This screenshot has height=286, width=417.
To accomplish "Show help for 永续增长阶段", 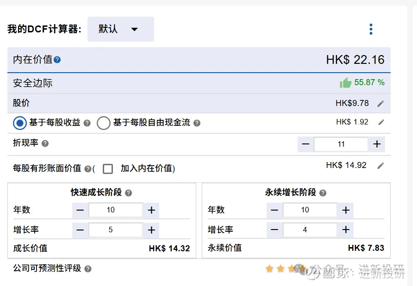I will click(x=323, y=193).
